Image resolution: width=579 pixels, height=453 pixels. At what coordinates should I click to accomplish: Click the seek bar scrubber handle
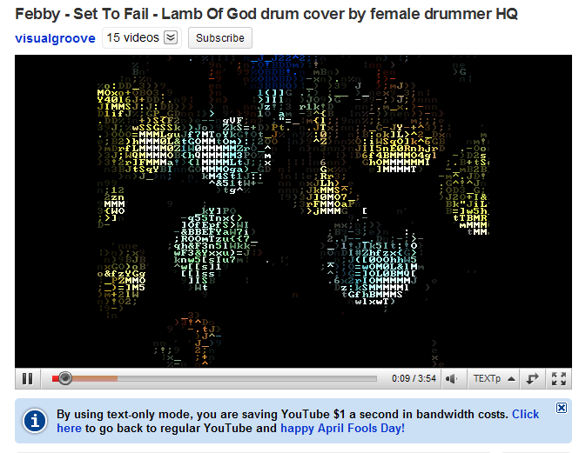click(x=65, y=378)
